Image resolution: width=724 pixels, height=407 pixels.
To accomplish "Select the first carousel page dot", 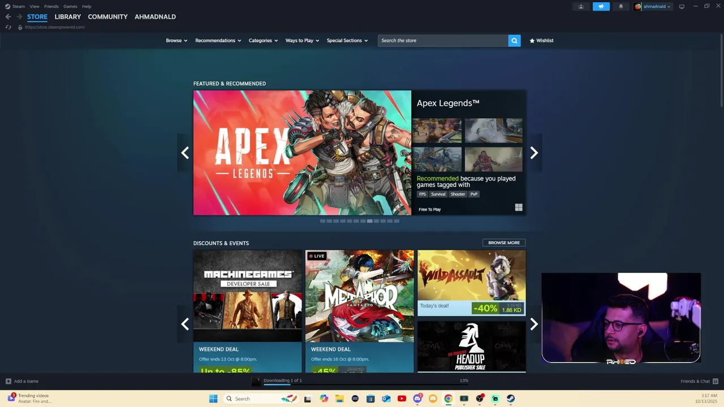I will point(322,221).
